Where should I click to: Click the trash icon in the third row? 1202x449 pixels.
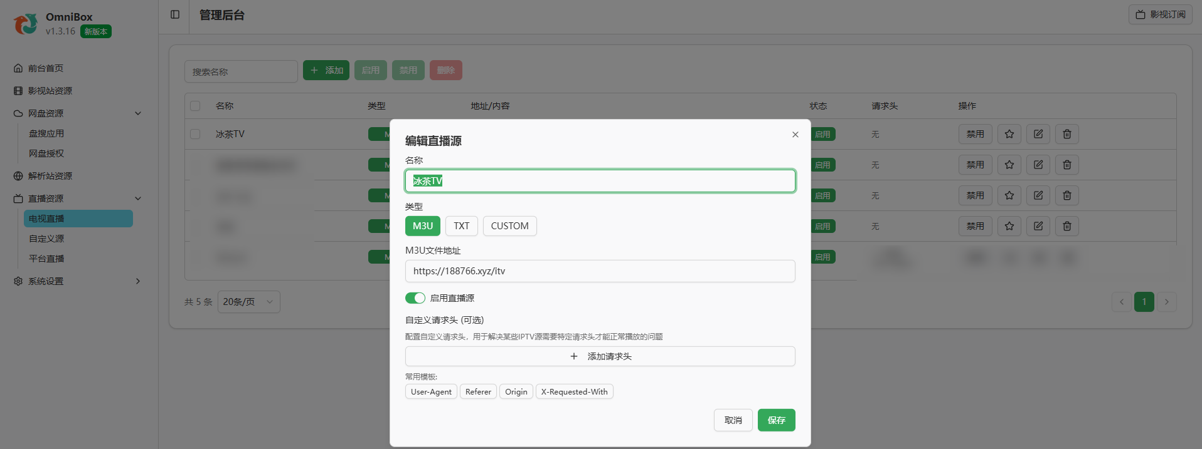[x=1066, y=195]
